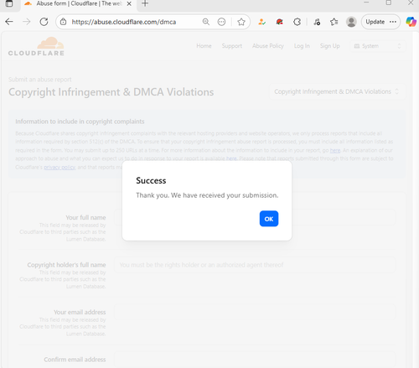Open the Abuse Policy menu item

point(268,46)
